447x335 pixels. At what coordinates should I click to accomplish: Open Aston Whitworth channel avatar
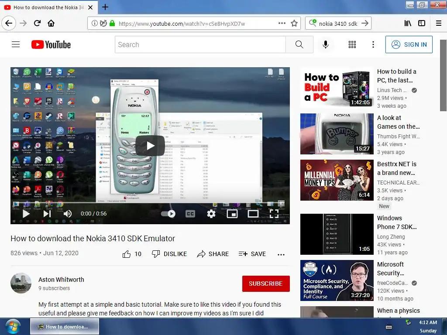click(x=21, y=283)
